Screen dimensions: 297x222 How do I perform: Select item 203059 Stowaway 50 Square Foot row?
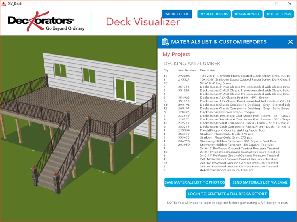pos(227,145)
